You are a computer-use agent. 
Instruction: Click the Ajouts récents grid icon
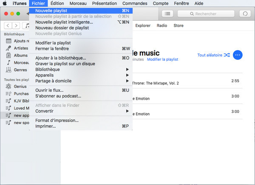point(8,41)
